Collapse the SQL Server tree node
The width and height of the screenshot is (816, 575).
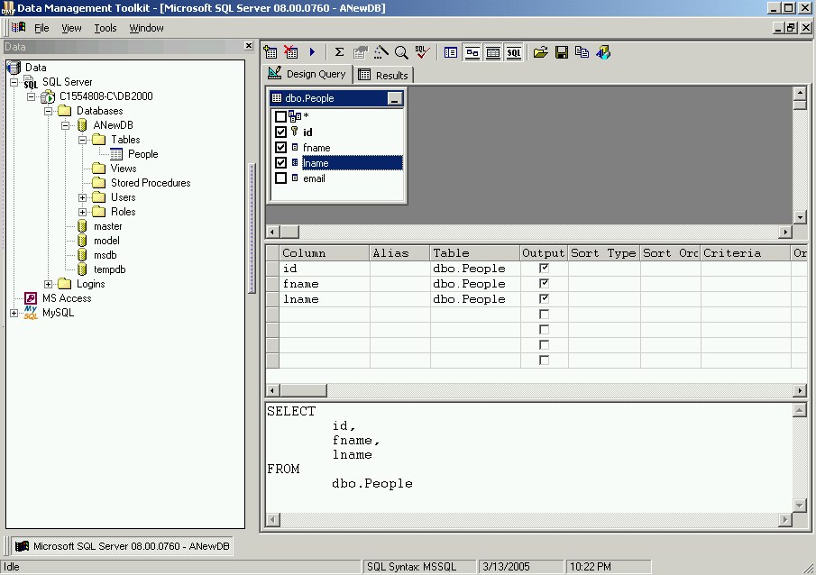tap(14, 82)
